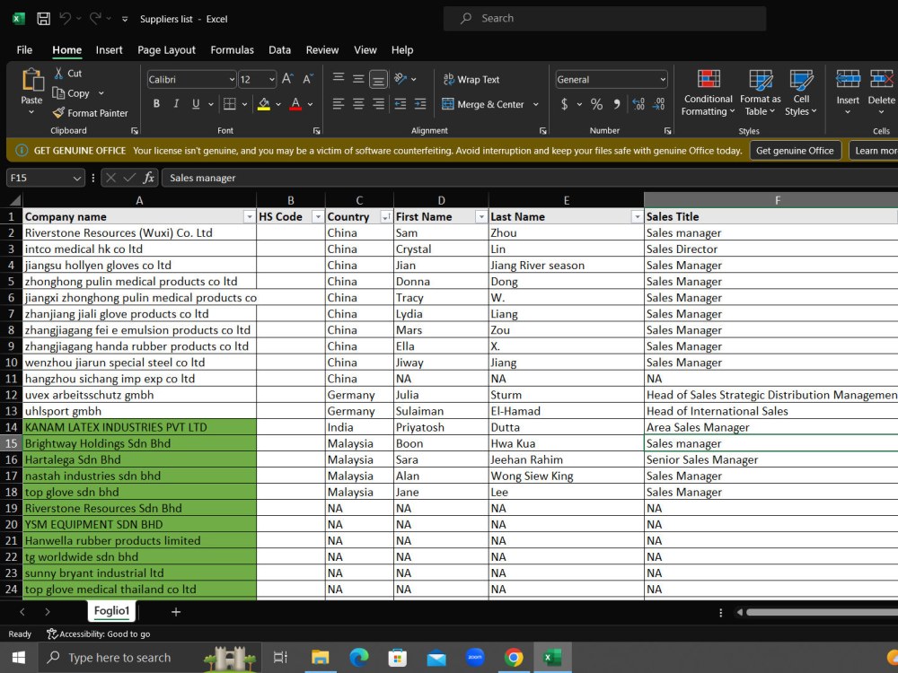Paste clipboard contents using Paste icon

31,80
